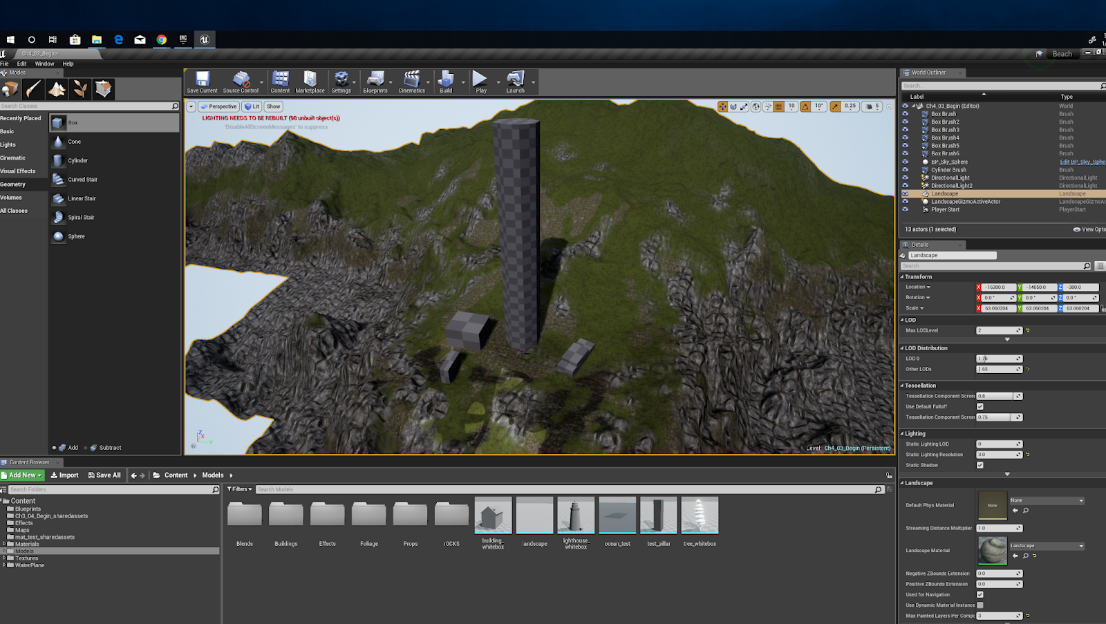This screenshot has width=1106, height=624.
Task: Select the scale gizmo in viewport toolbar
Action: (x=744, y=106)
